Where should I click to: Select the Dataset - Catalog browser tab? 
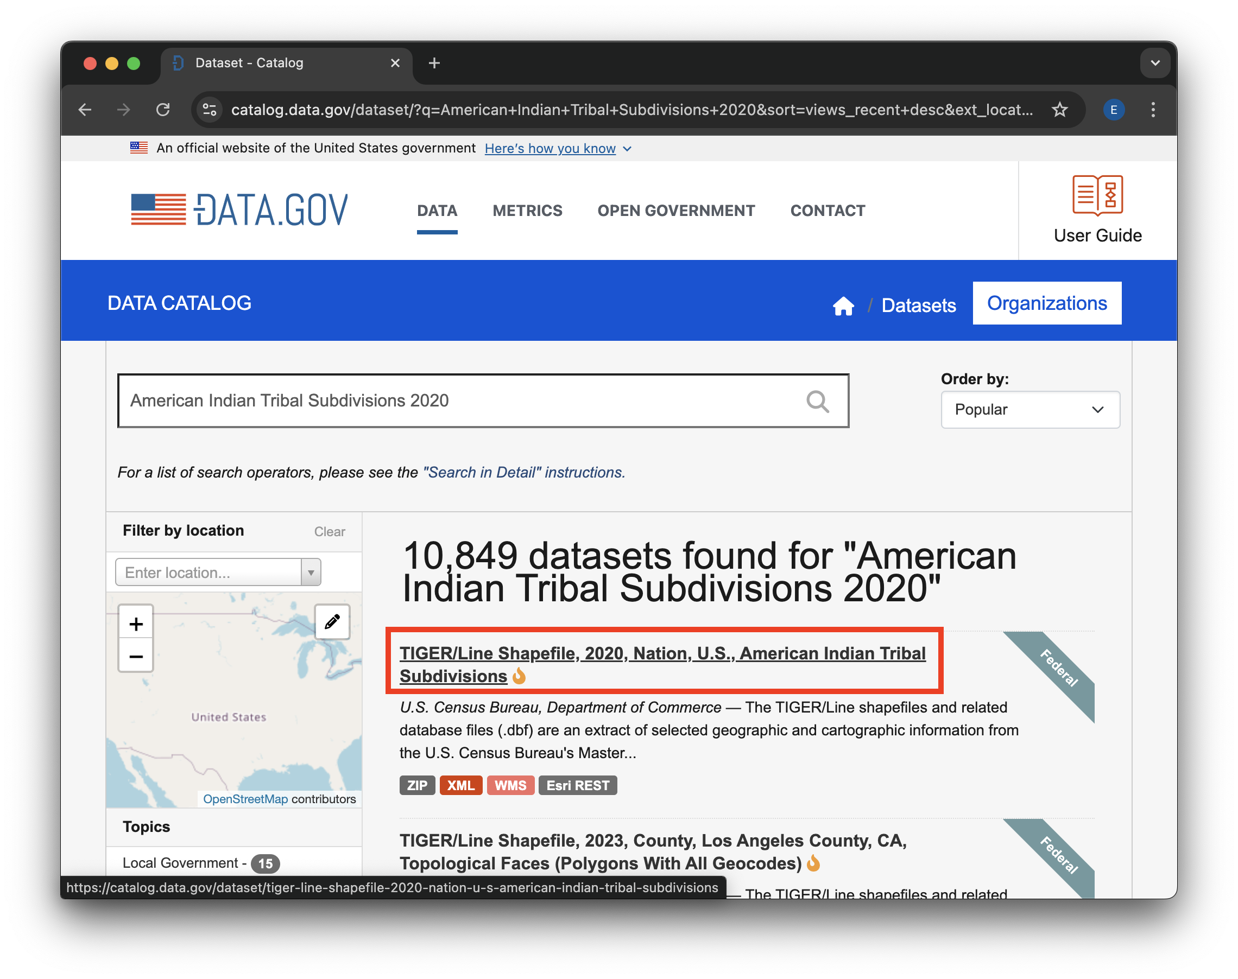coord(286,63)
